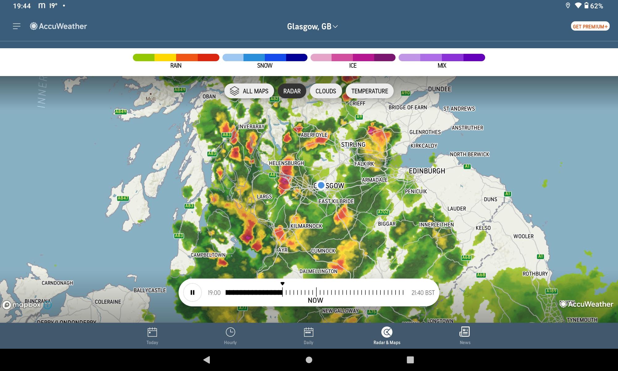This screenshot has height=371, width=618.
Task: Tap the 19:44 status bar clock
Action: [22, 6]
